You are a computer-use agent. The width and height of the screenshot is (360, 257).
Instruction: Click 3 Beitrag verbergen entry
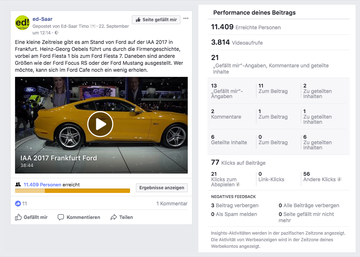235,205
